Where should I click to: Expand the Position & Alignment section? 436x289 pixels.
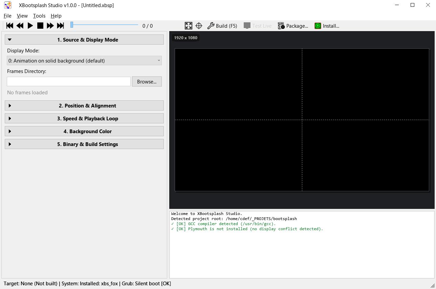(x=84, y=105)
